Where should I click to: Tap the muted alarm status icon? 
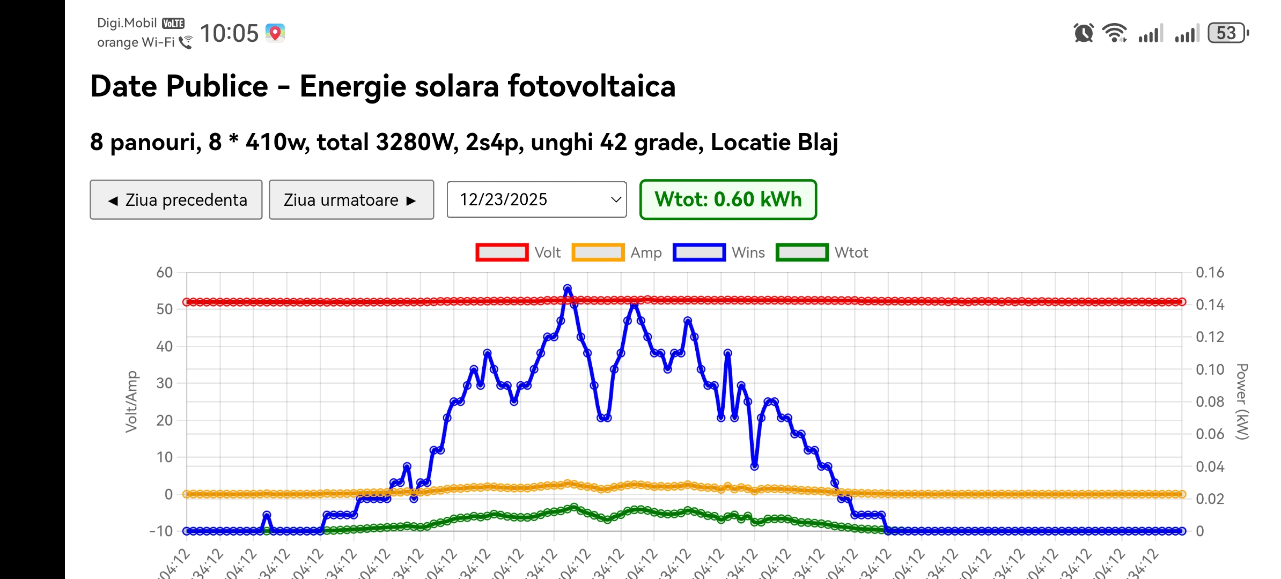[x=1084, y=33]
